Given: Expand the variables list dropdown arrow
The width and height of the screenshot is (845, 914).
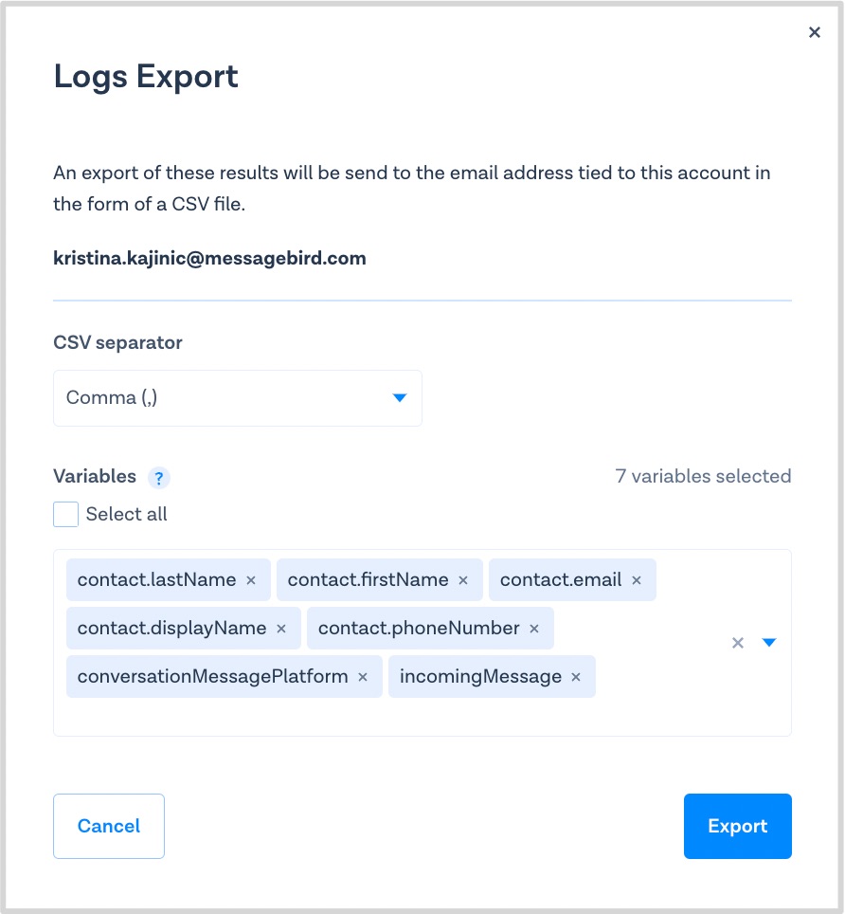Looking at the screenshot, I should point(769,643).
